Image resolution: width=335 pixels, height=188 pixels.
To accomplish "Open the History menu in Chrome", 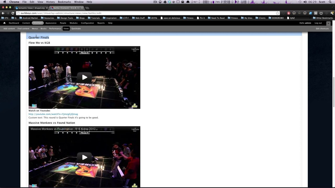I will [x=50, y=2].
